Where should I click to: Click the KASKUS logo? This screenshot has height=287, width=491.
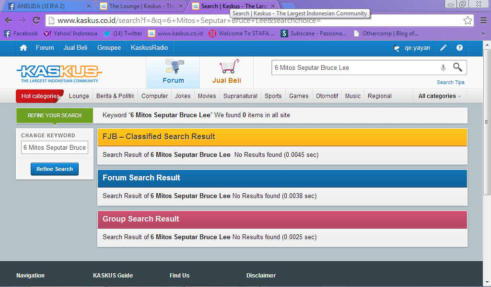59,74
